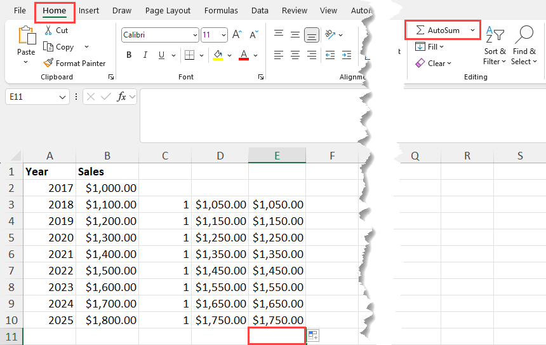The image size is (546, 345).
Task: Apply the yellow fill color swatch
Action: [x=218, y=55]
